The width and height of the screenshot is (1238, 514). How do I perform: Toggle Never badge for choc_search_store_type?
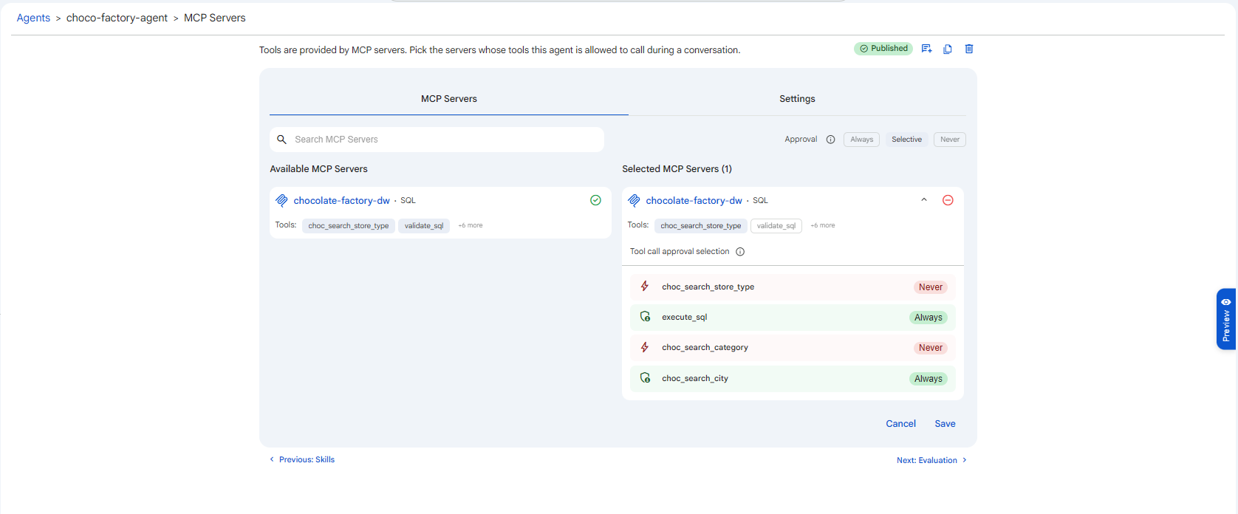tap(931, 287)
